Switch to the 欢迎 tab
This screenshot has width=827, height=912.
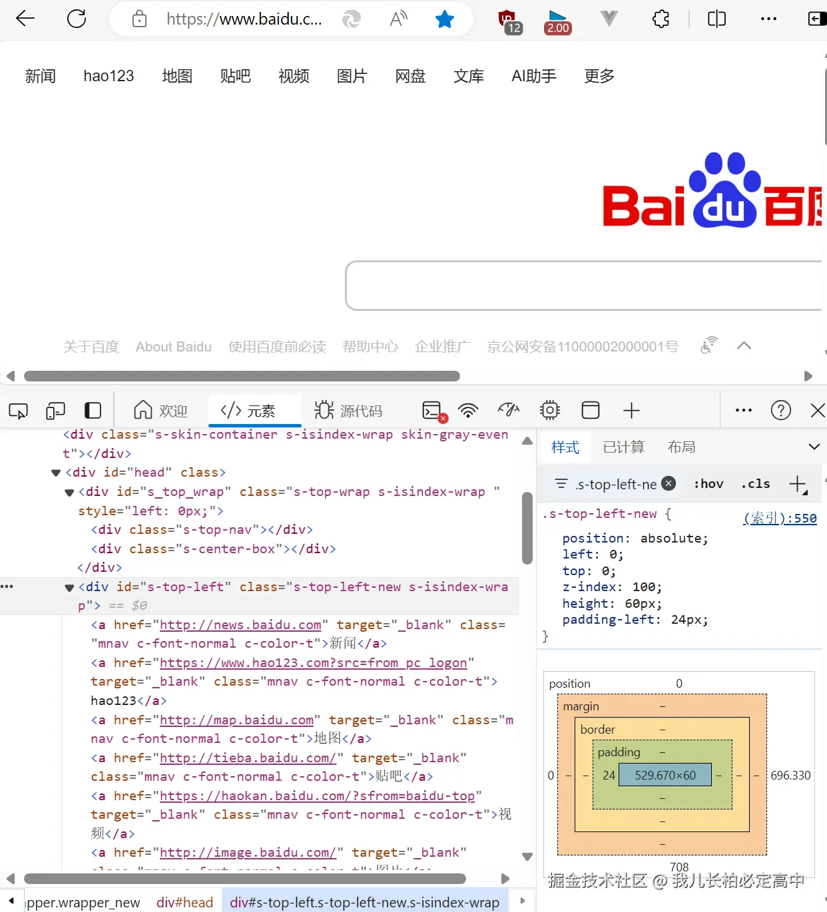(x=161, y=411)
